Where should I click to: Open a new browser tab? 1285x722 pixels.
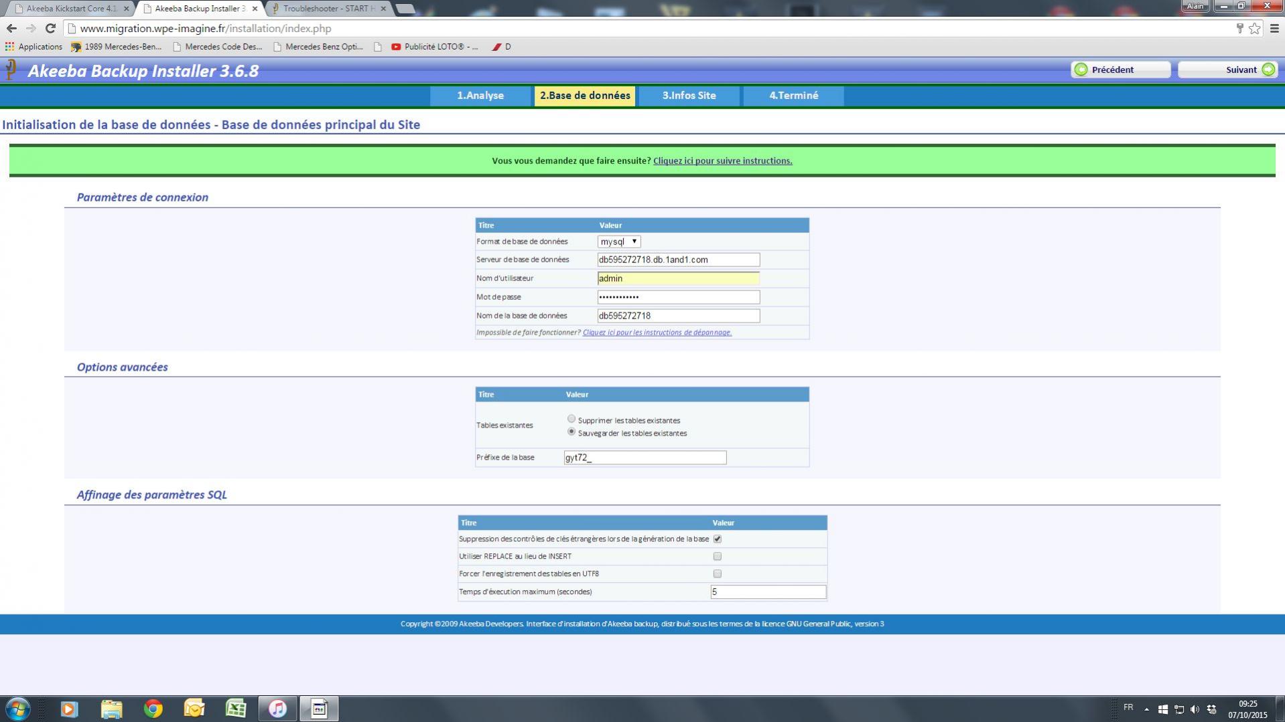click(405, 9)
